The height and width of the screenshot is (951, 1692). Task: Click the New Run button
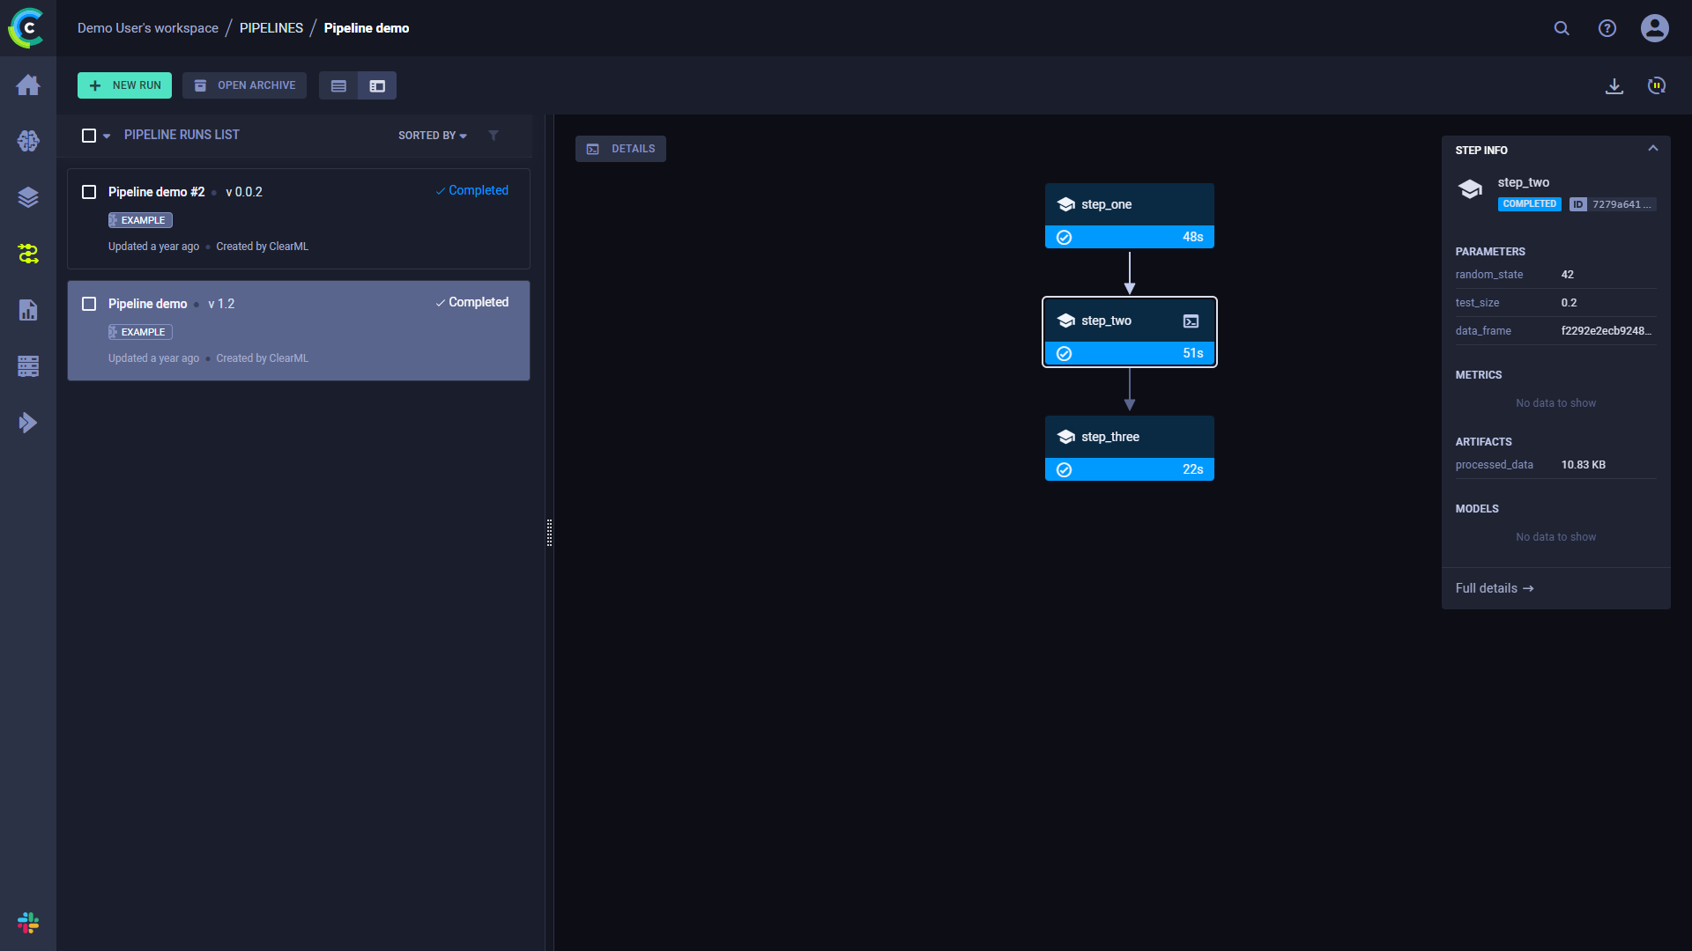click(x=124, y=85)
